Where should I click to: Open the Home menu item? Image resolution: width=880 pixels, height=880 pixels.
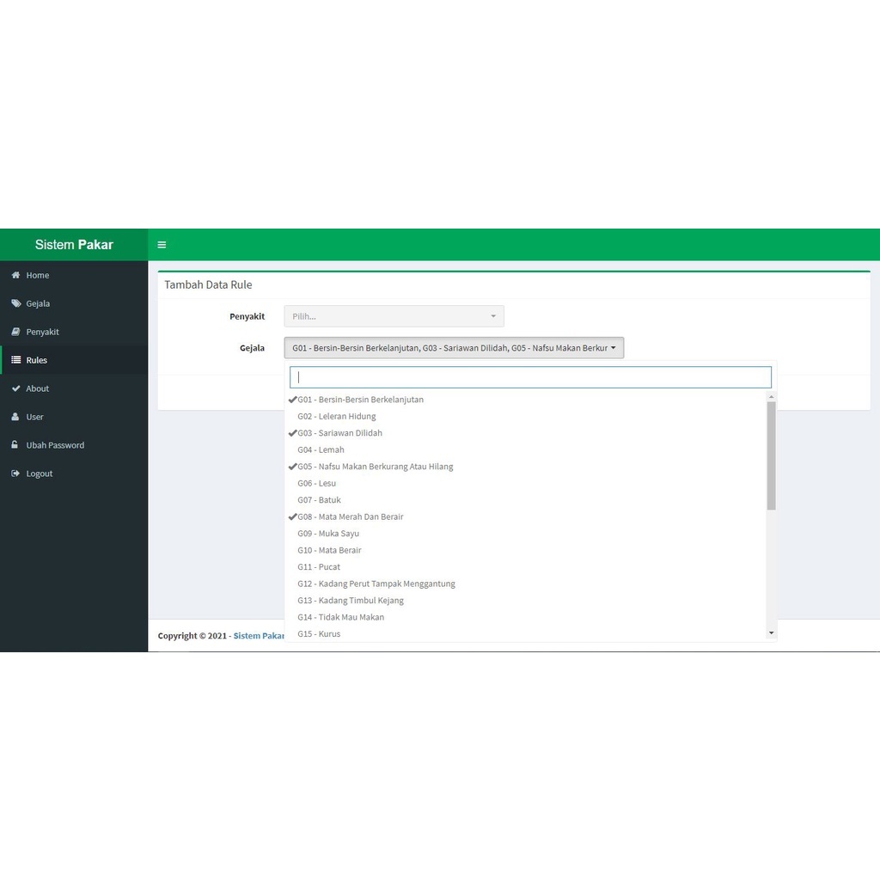74,275
